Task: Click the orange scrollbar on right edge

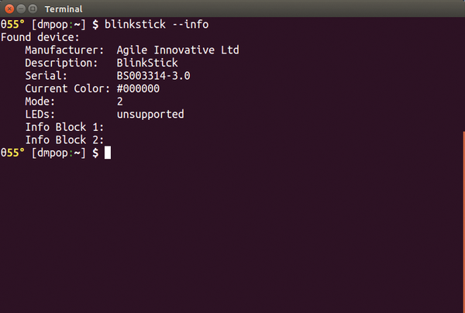Action: (463, 222)
